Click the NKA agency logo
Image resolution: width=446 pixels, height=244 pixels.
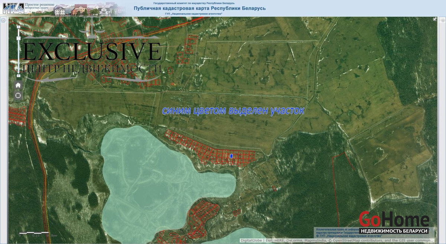13,8
